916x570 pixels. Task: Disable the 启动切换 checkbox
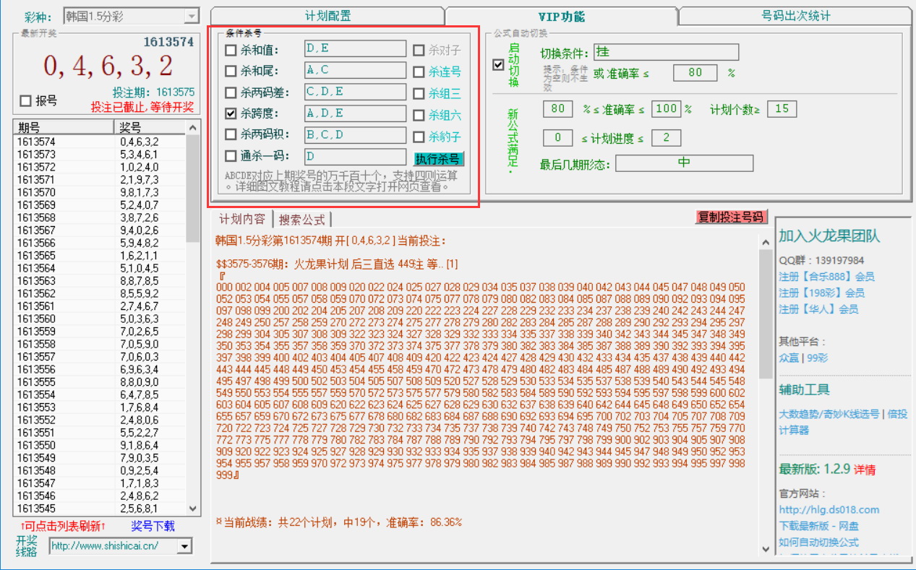coord(498,66)
